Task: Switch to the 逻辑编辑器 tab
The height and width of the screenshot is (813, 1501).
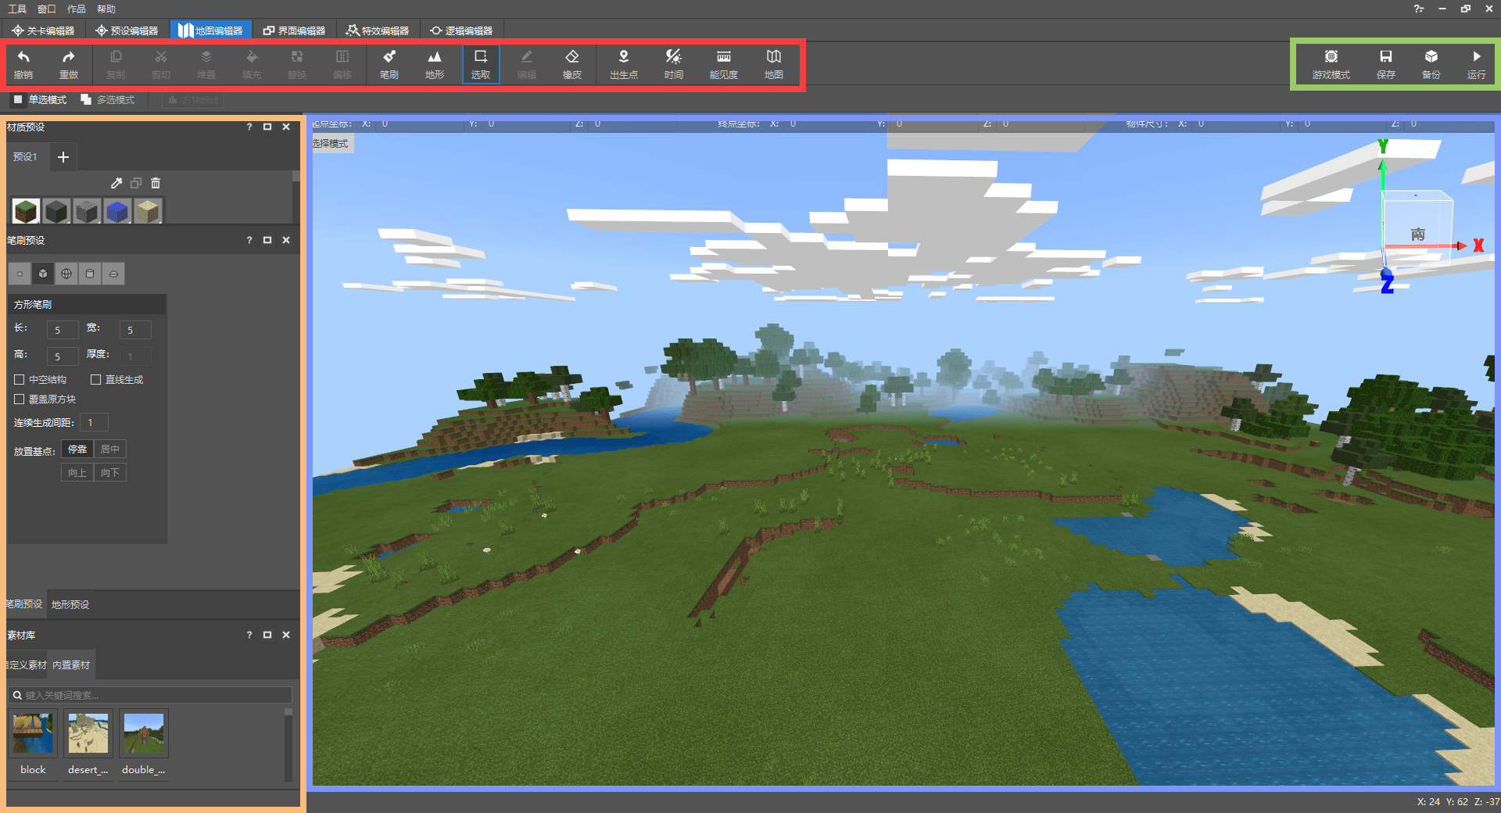Action: [x=461, y=30]
